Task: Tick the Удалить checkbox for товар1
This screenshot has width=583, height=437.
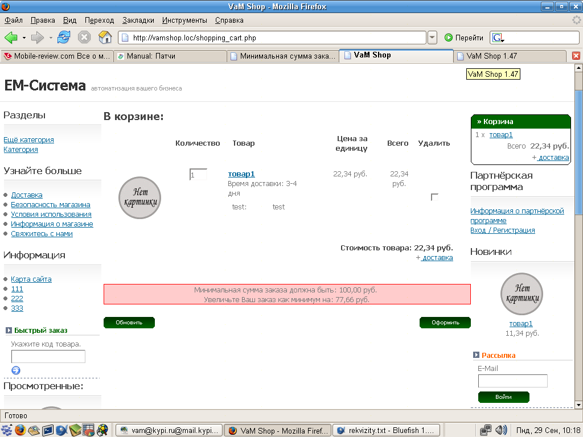Action: (434, 197)
